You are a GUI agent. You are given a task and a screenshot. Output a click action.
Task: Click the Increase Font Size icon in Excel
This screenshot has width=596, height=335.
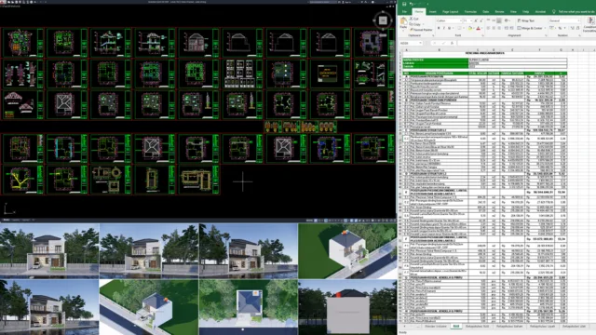(476, 20)
